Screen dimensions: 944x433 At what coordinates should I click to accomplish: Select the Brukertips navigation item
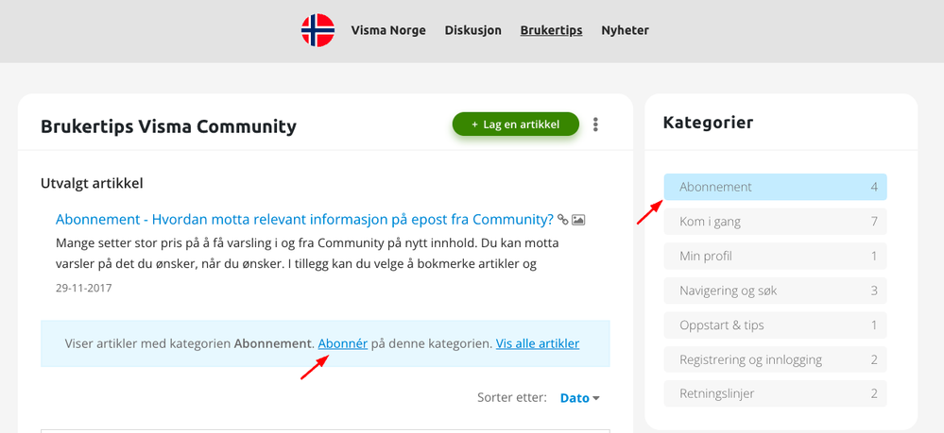[x=552, y=30]
